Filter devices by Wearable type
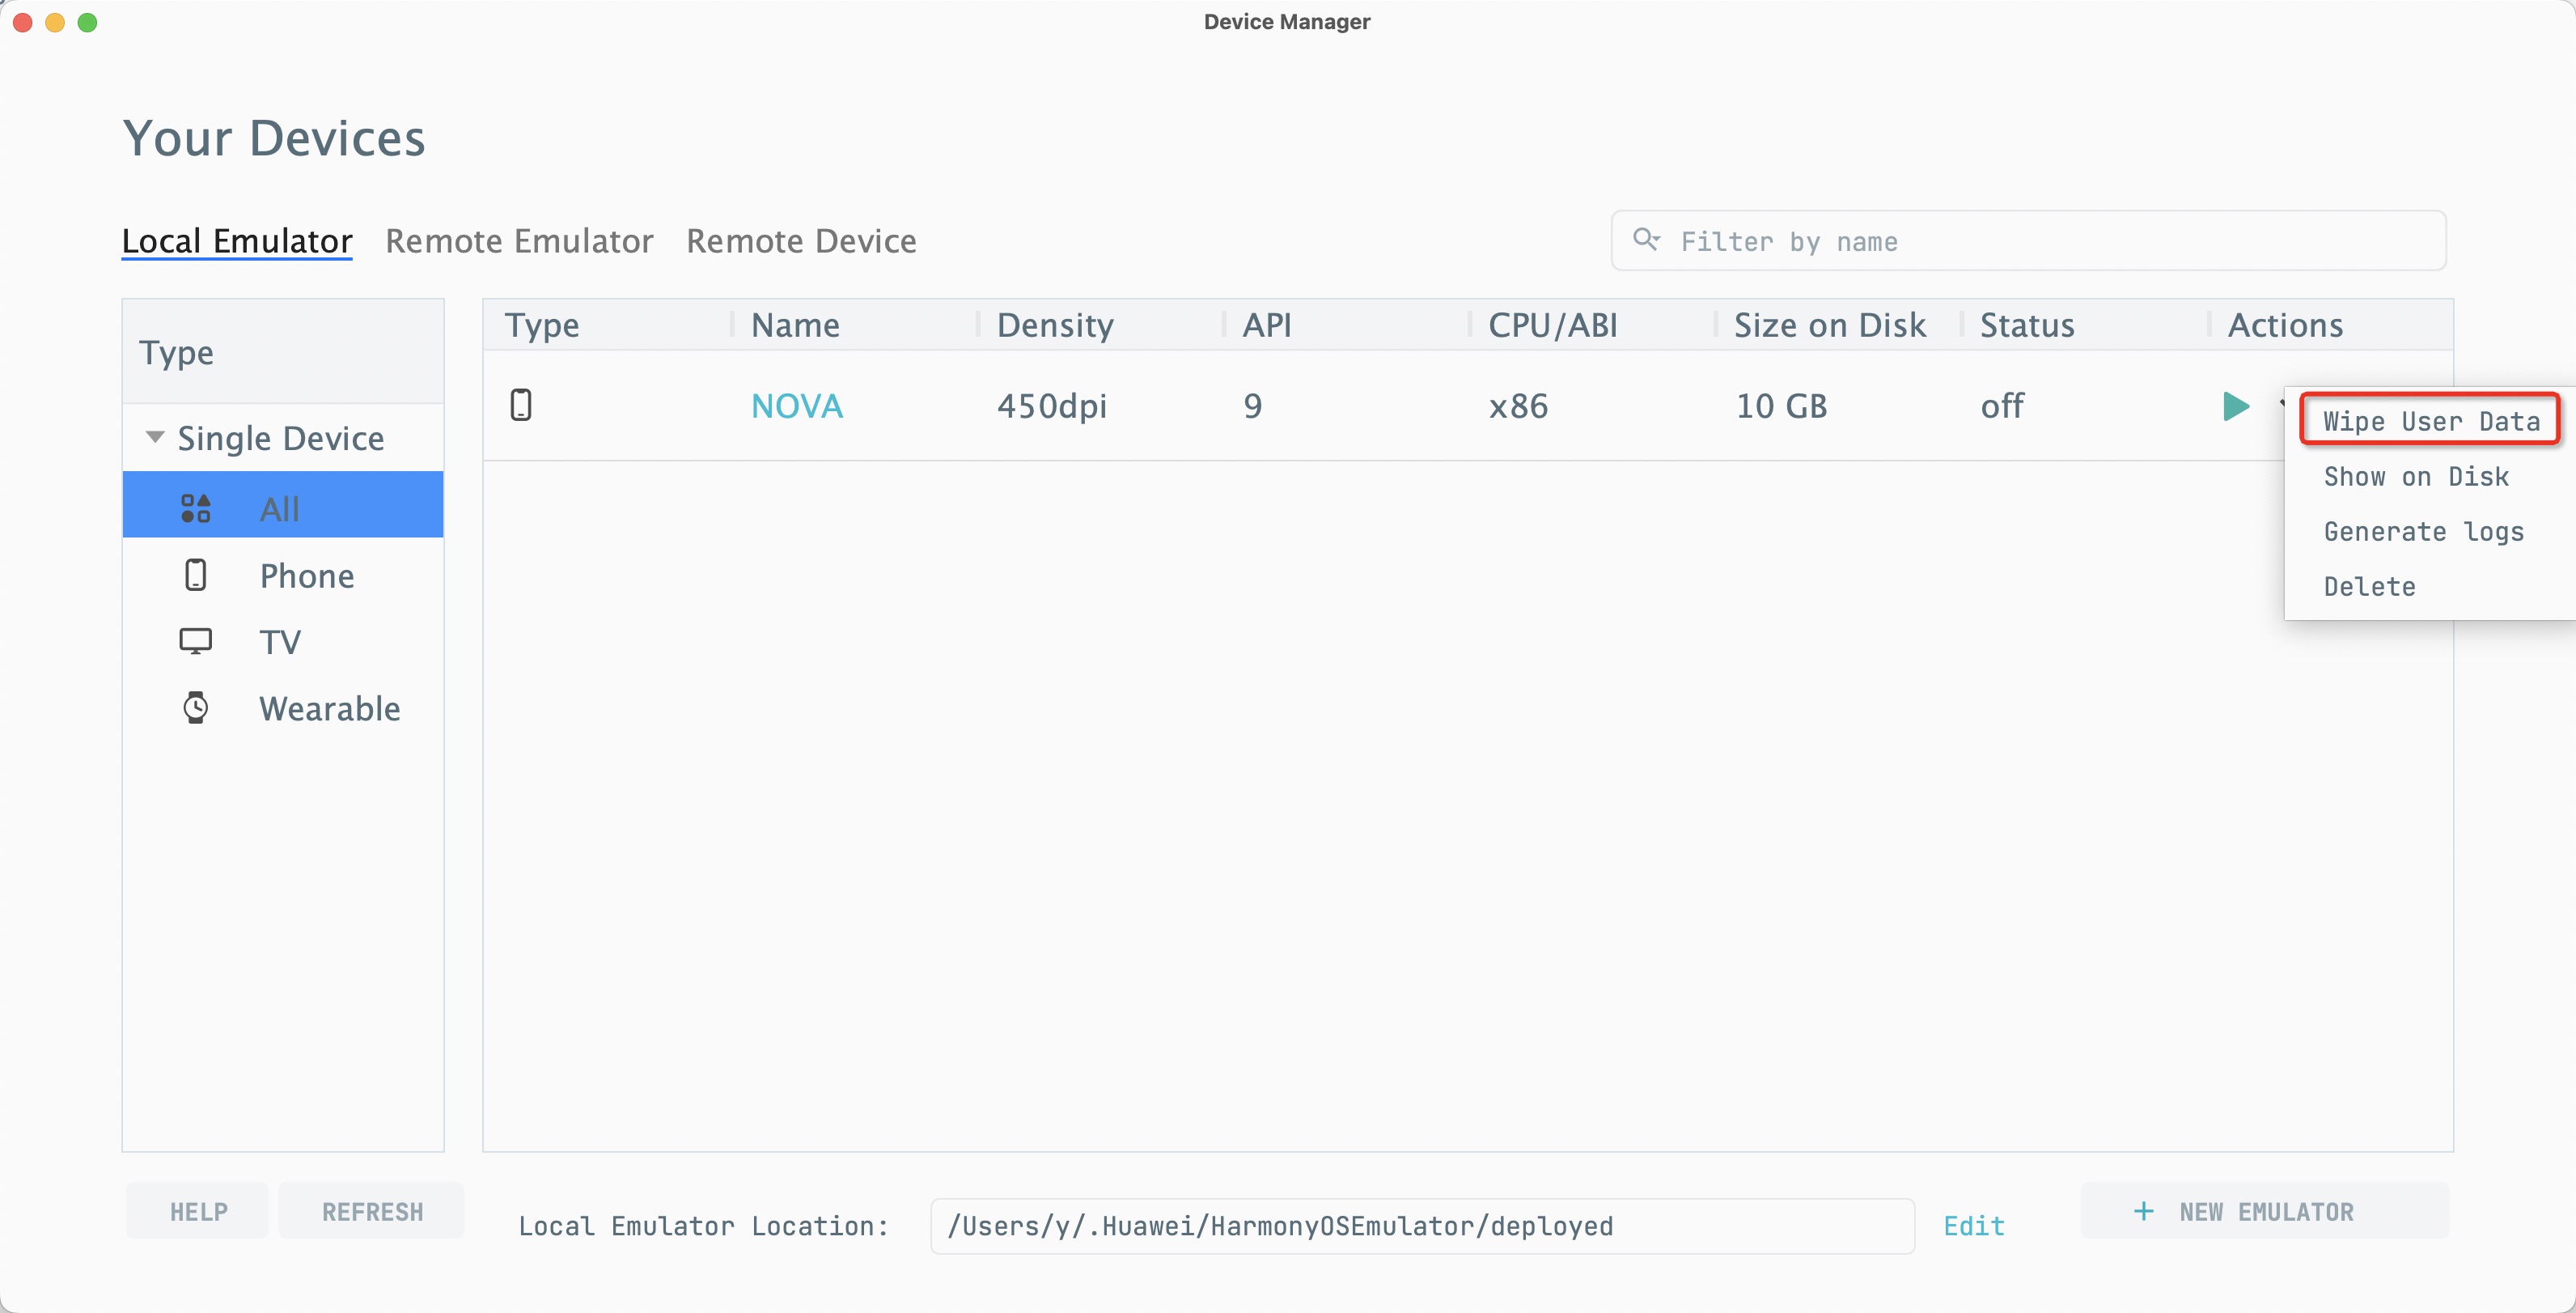 tap(283, 708)
